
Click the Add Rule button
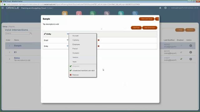(136, 28)
